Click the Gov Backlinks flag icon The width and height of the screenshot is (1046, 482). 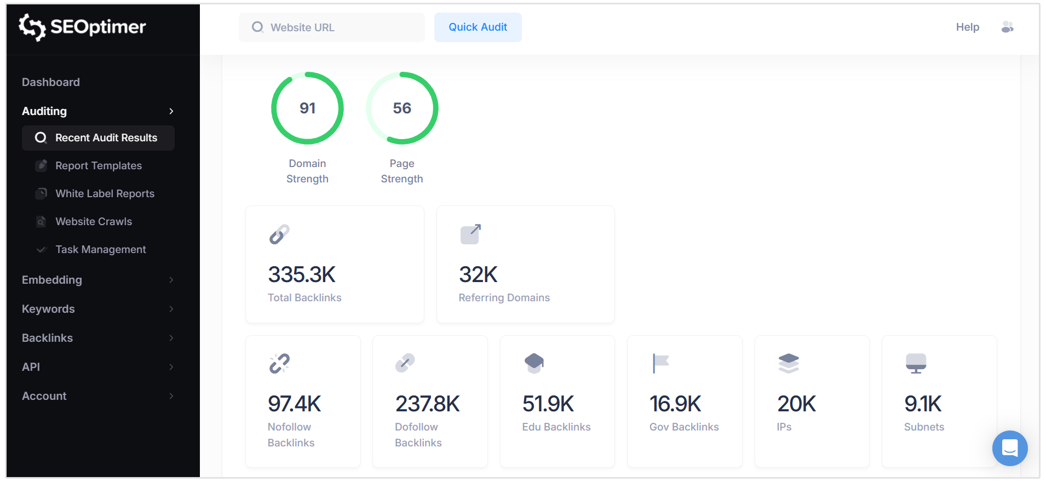pos(660,363)
